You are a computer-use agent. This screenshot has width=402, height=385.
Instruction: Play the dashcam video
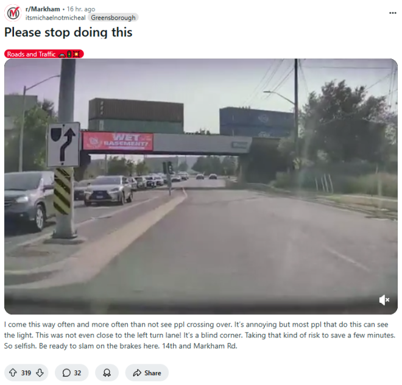201,186
